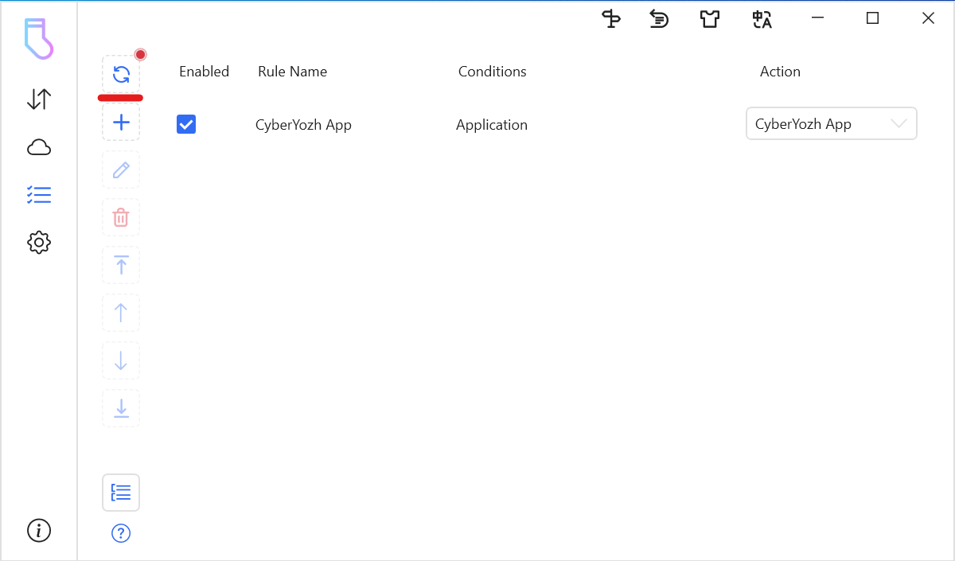
Task: Open the CyberYozh App action dropdown
Action: point(820,124)
